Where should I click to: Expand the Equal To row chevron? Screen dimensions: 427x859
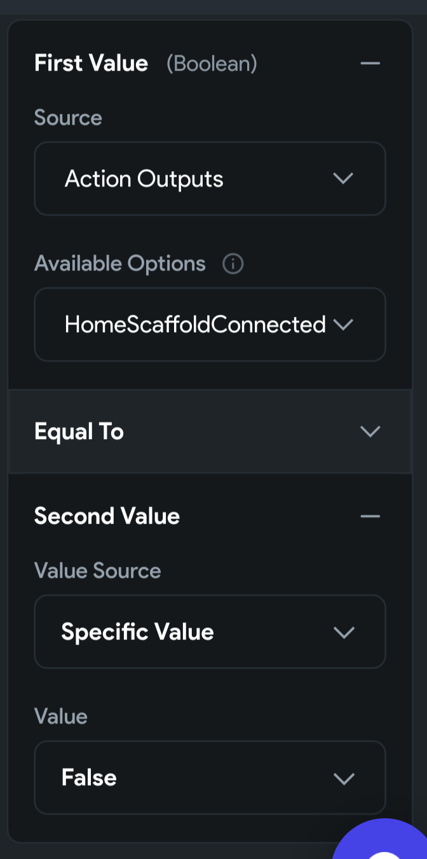(x=370, y=431)
